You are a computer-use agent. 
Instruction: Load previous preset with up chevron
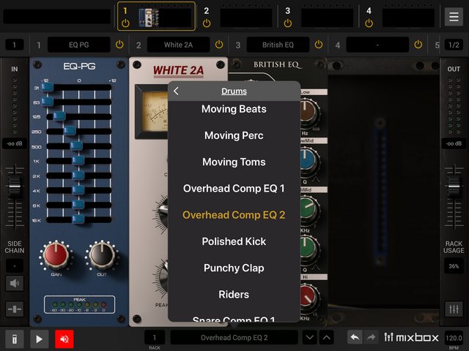[x=327, y=338]
